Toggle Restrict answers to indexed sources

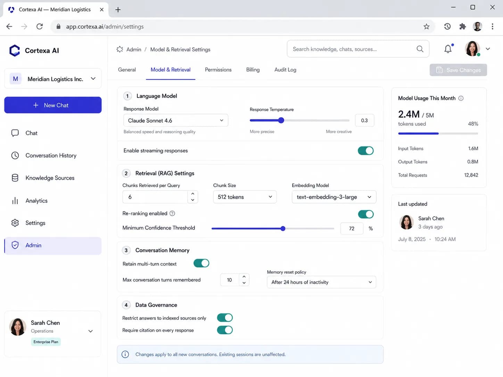(225, 318)
